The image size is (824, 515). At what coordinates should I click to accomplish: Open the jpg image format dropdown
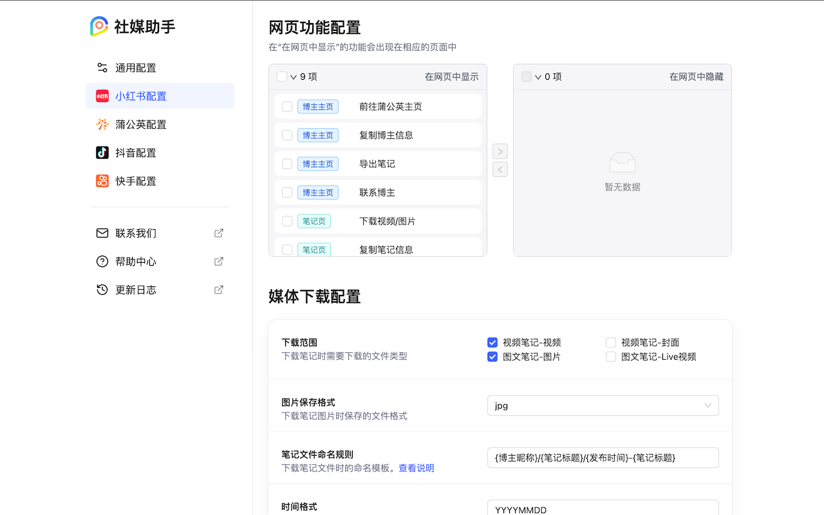[603, 406]
